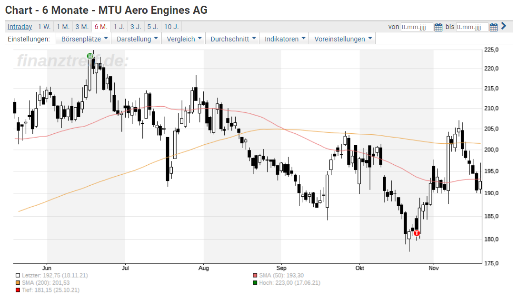
Task: Click the 'Jul' x-axis label
Action: pyautogui.click(x=125, y=268)
